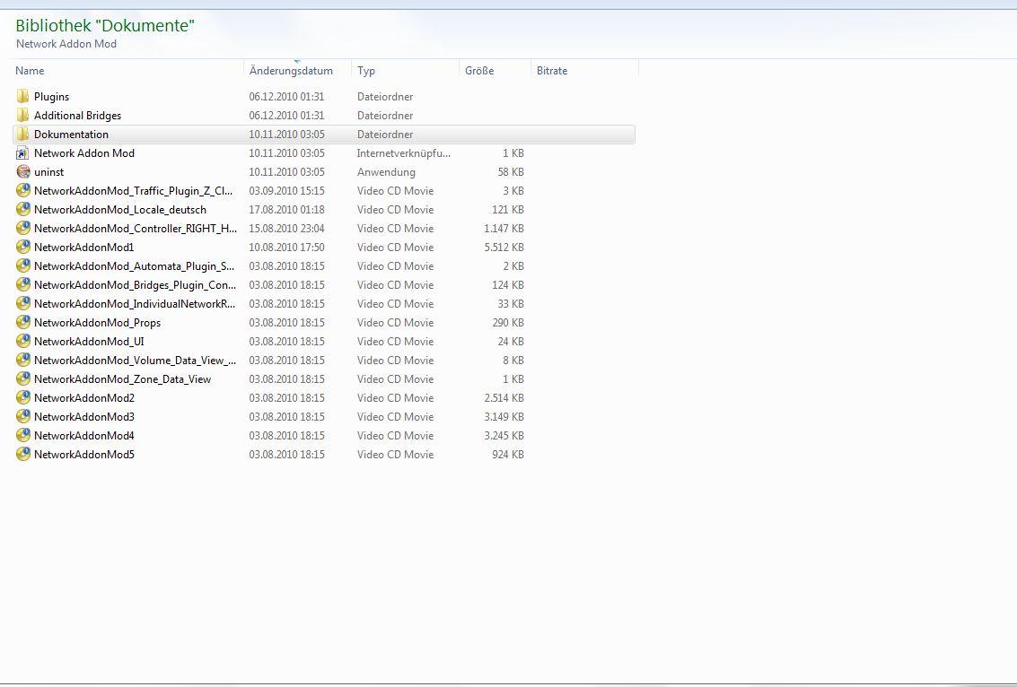Image resolution: width=1017 pixels, height=687 pixels.
Task: Select the NetworkAddonMod_Controller_RIGHT file entry
Action: 136,229
